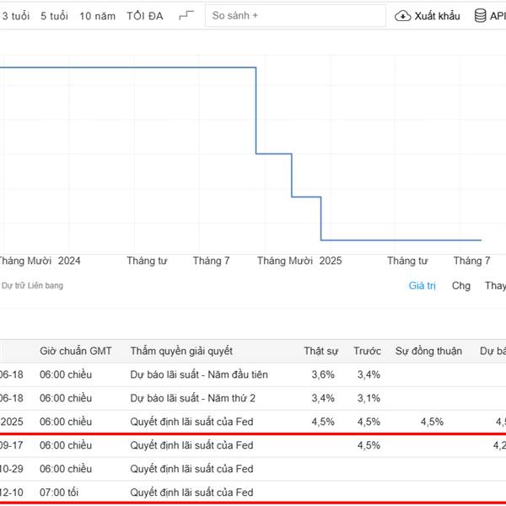506x506 pixels.
Task: Open Dự báo lãi suất - Năm đầu tiên
Action: click(x=199, y=374)
